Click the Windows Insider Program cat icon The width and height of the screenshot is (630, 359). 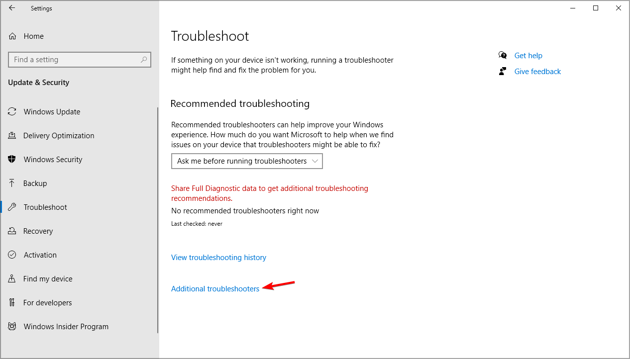pyautogui.click(x=12, y=327)
